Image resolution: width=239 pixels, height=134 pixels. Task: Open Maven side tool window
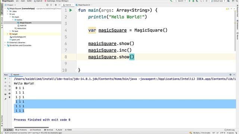coord(238,36)
